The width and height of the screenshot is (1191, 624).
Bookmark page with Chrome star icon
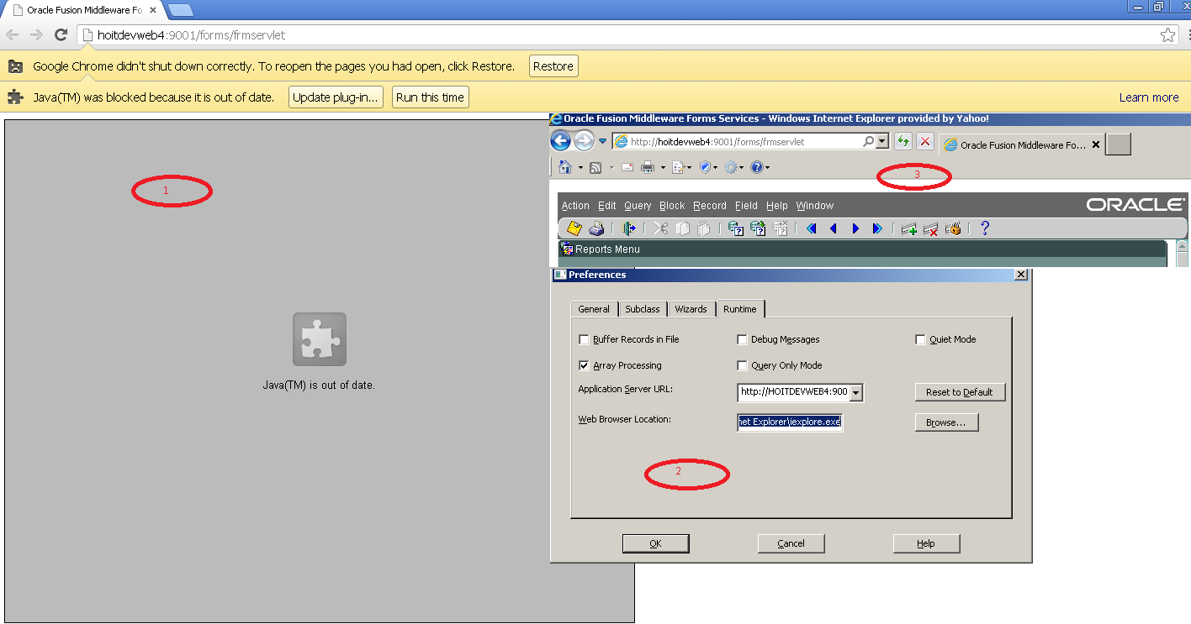point(1167,35)
